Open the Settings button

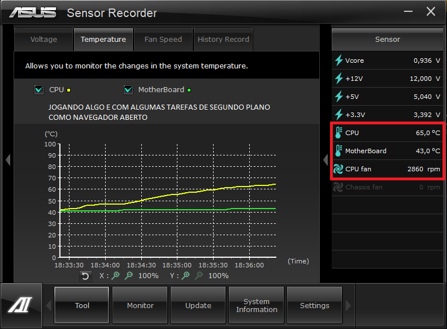click(x=314, y=305)
